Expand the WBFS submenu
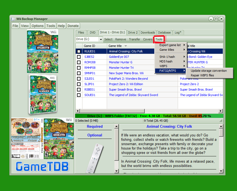The width and height of the screenshot is (237, 191). point(171,66)
